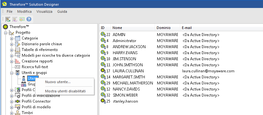Image resolution: width=263 pixels, height=115 pixels.
Task: Open the Visualizza menu
Action: tap(44, 11)
